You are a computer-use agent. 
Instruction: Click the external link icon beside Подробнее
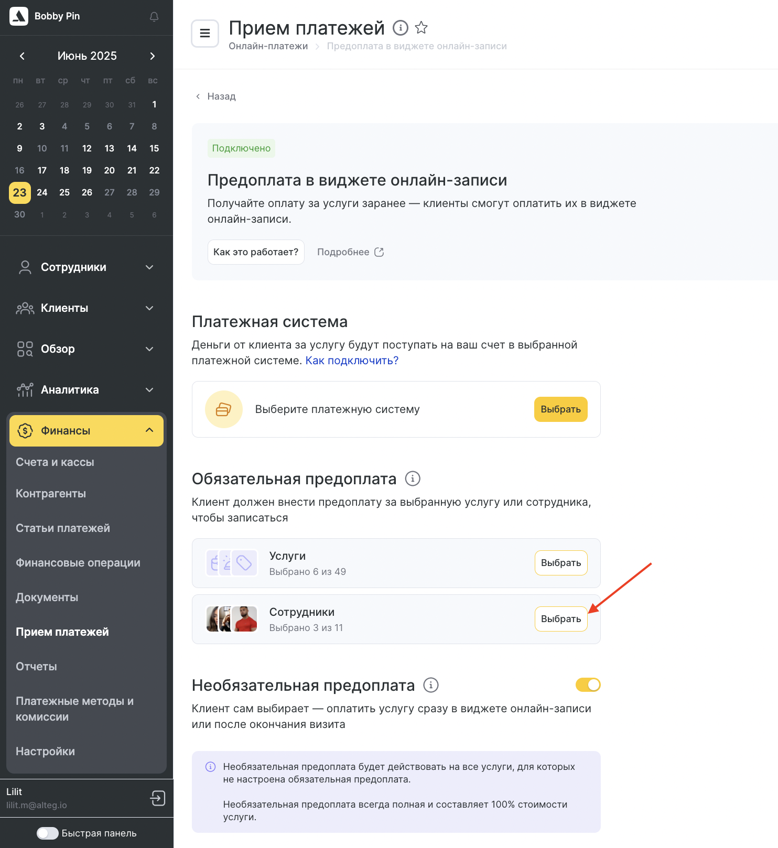379,252
